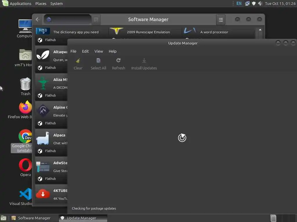Click the Install Updates download icon
The height and width of the screenshot is (222, 297).
tap(144, 60)
